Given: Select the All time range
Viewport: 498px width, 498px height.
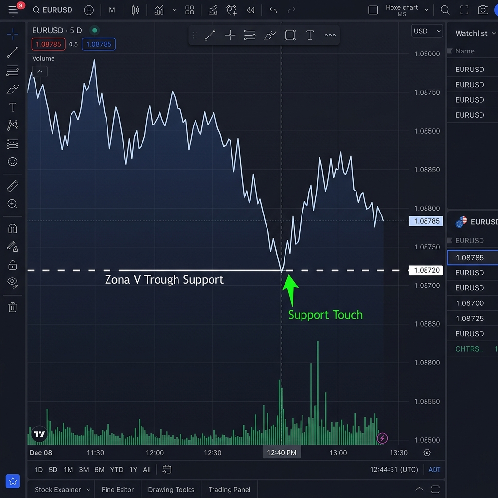Looking at the screenshot, I should pos(147,470).
